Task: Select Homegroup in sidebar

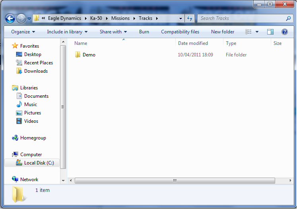Action: (33, 138)
